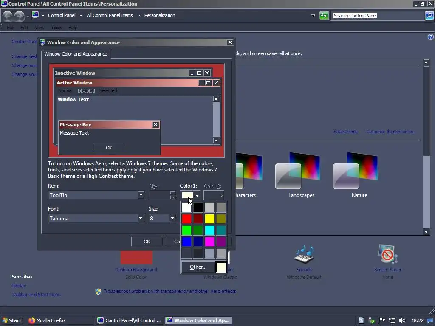The height and width of the screenshot is (326, 435).
Task: Open the Edit menu
Action: tap(24, 28)
